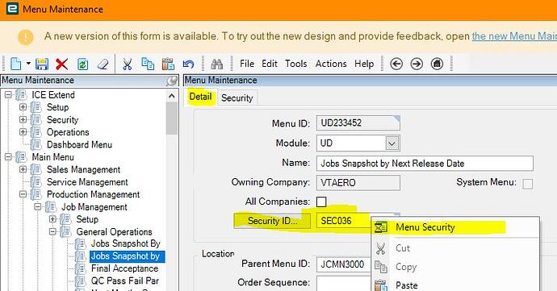Screen dimensions: 557x291
Task: Click the Security ID... button
Action: pyautogui.click(x=273, y=221)
